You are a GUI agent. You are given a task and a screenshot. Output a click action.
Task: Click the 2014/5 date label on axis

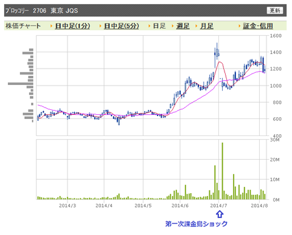[143, 206]
